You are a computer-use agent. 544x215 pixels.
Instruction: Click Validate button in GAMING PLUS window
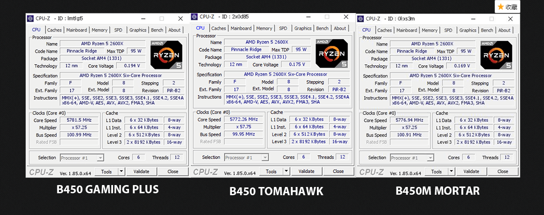pyautogui.click(x=141, y=172)
